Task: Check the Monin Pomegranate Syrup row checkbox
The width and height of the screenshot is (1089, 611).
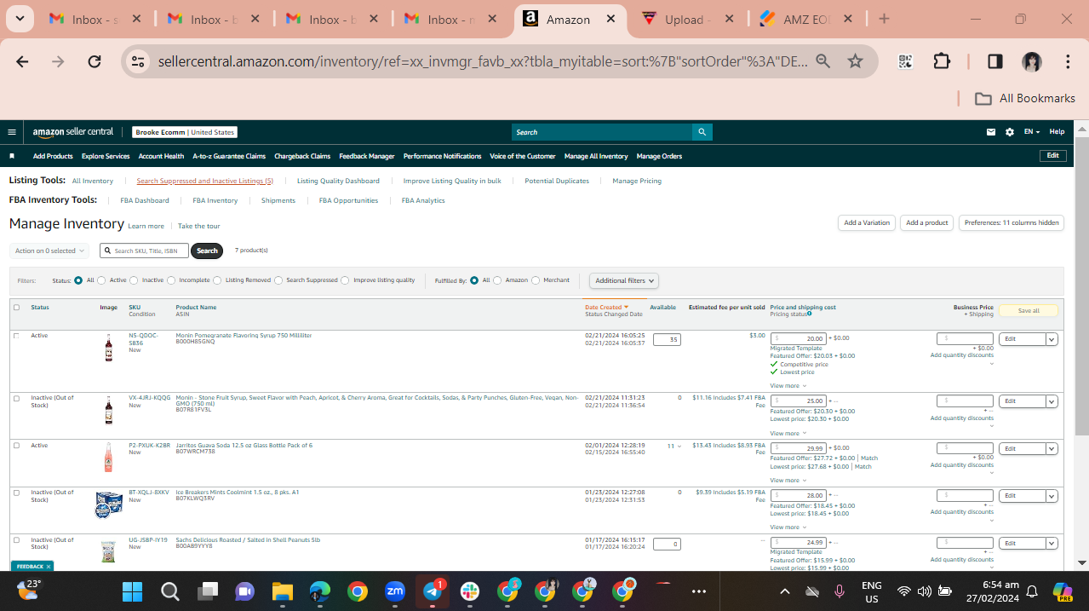Action: click(16, 336)
